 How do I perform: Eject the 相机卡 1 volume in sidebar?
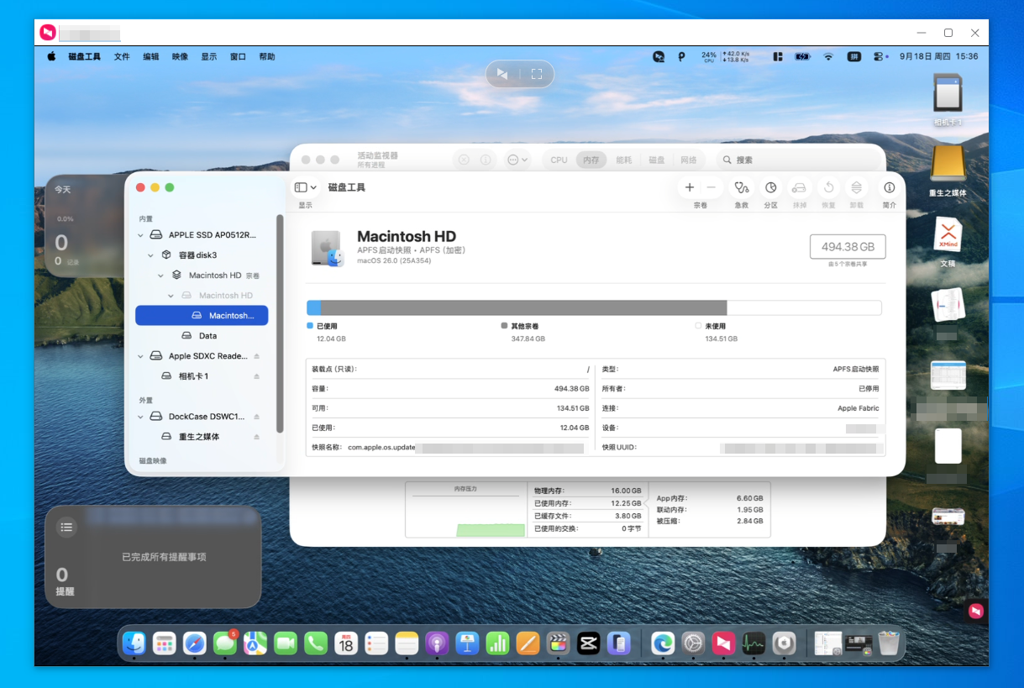coord(257,376)
